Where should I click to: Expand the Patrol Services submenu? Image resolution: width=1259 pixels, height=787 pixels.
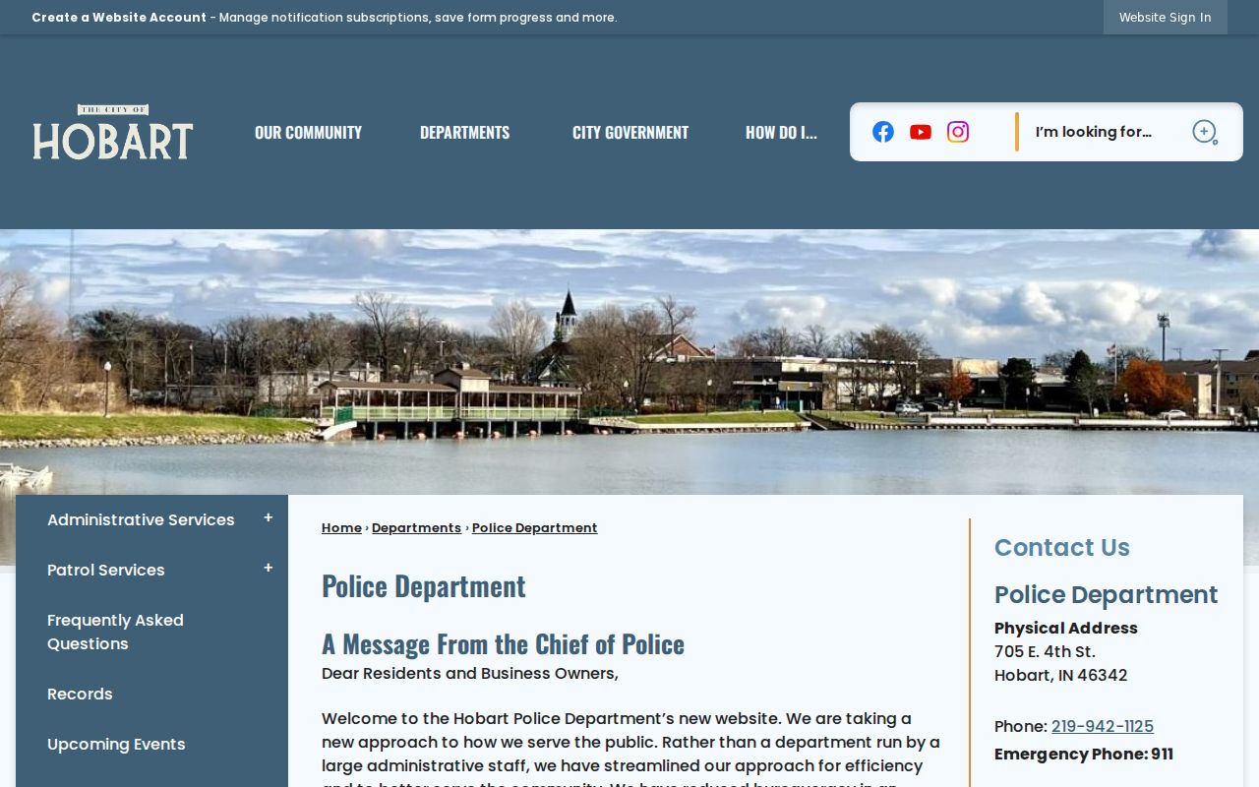tap(268, 569)
